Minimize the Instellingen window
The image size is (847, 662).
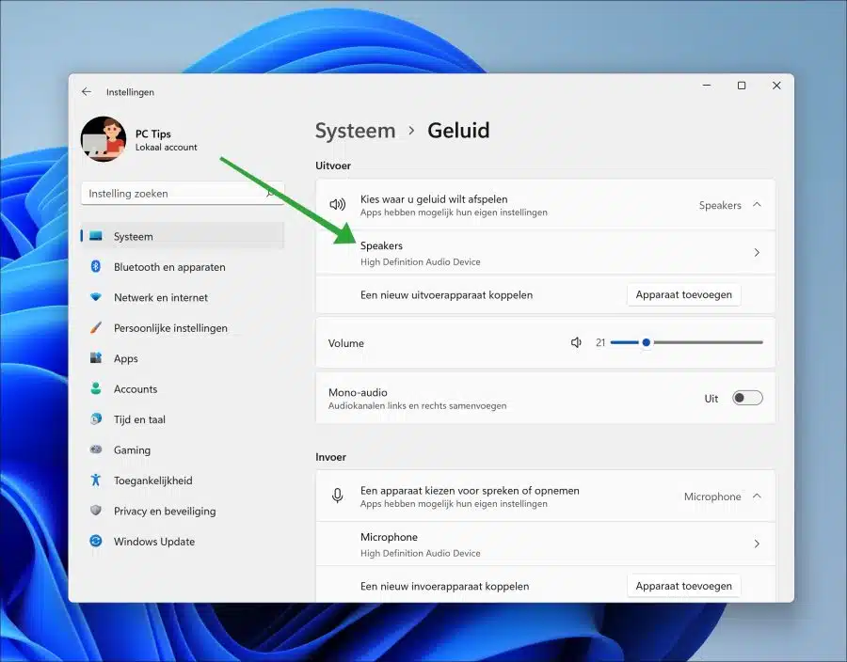(707, 86)
